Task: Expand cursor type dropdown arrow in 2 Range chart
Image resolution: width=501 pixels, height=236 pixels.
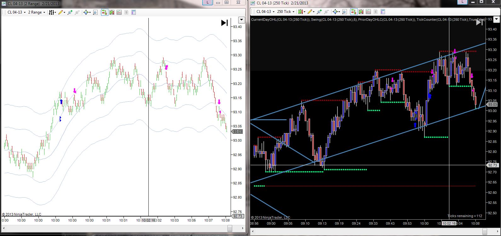Action: 89,13
